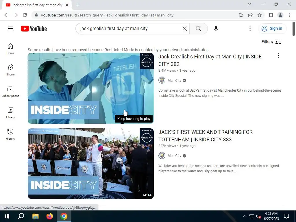
Task: Open YouTube settings three-dot menu
Action: point(250,29)
